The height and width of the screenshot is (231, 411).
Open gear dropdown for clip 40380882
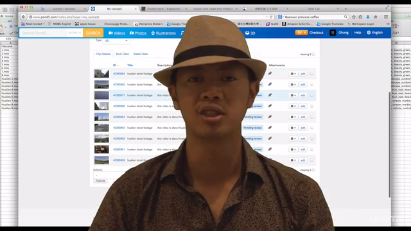(293, 84)
